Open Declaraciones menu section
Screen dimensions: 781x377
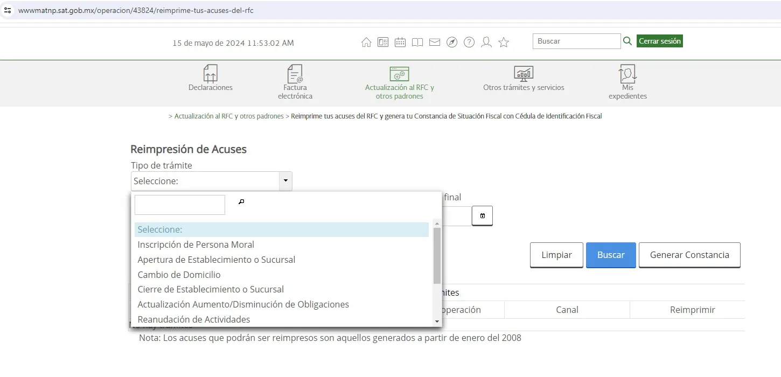[x=211, y=79]
